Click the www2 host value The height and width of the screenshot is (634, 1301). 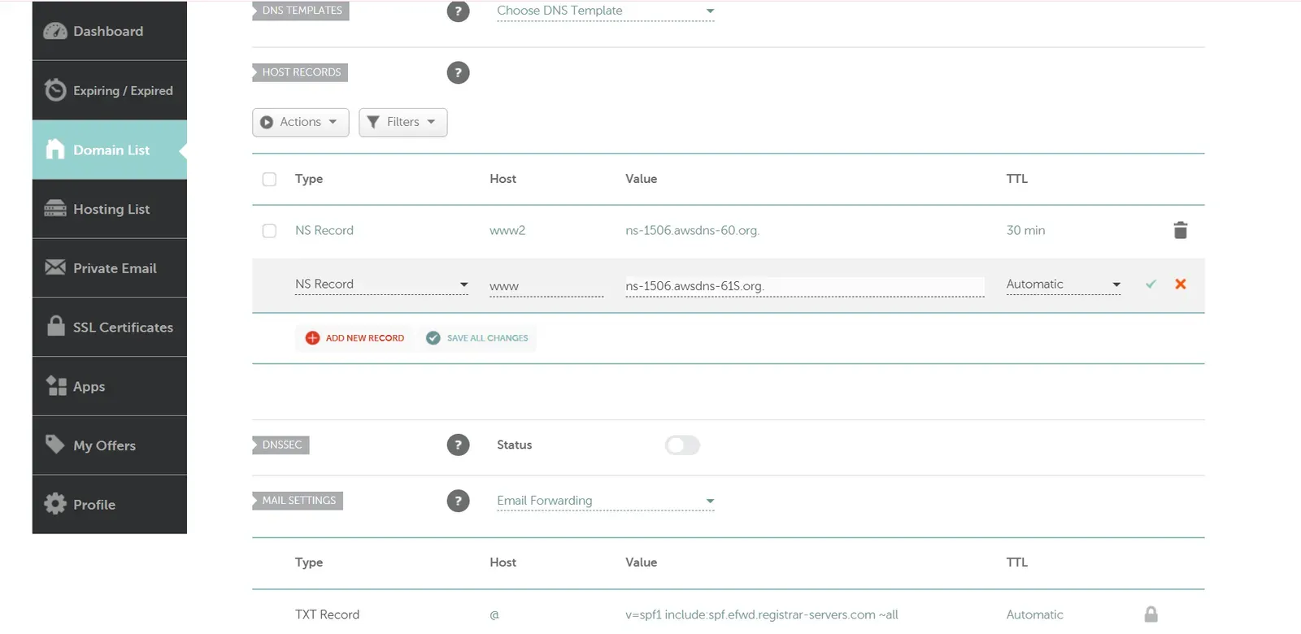[x=507, y=231]
